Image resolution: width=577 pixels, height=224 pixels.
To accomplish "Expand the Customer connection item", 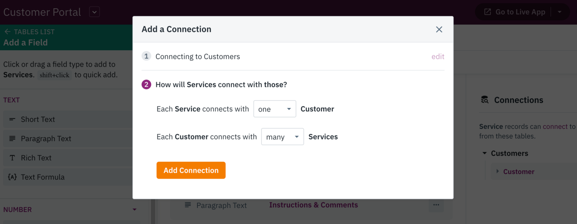I will 497,172.
